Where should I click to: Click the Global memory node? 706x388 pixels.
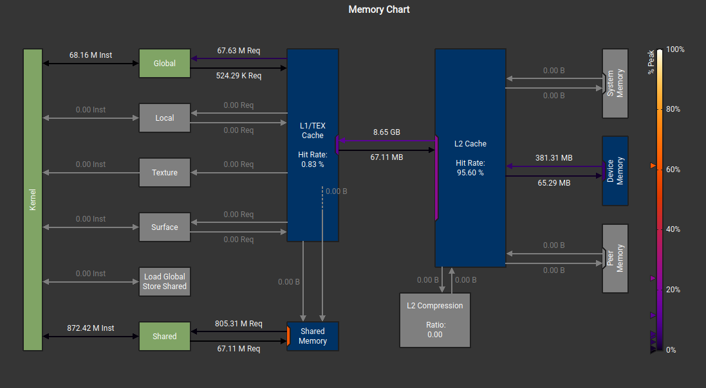coord(164,63)
